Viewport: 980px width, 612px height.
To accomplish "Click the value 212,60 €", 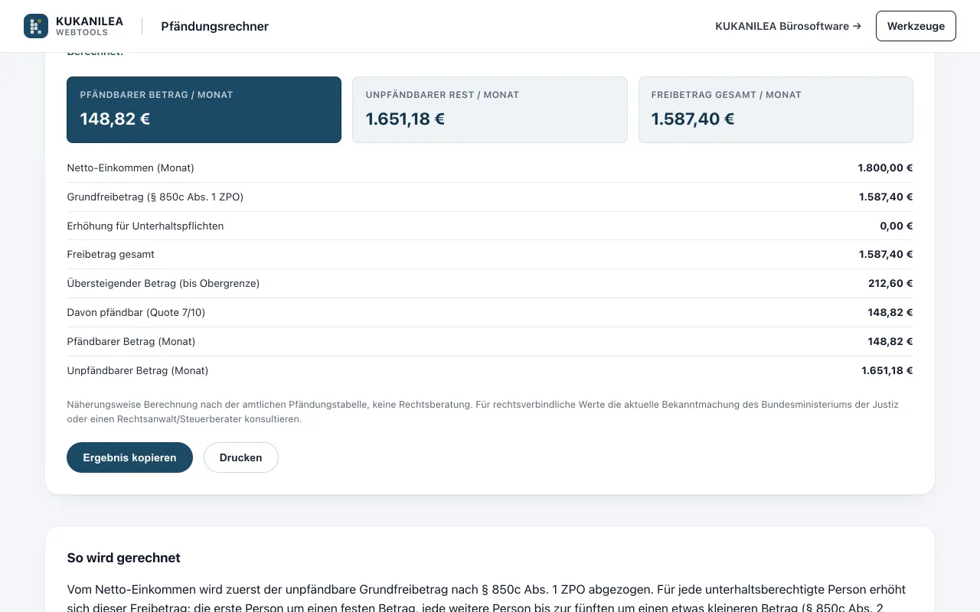I will pos(890,283).
